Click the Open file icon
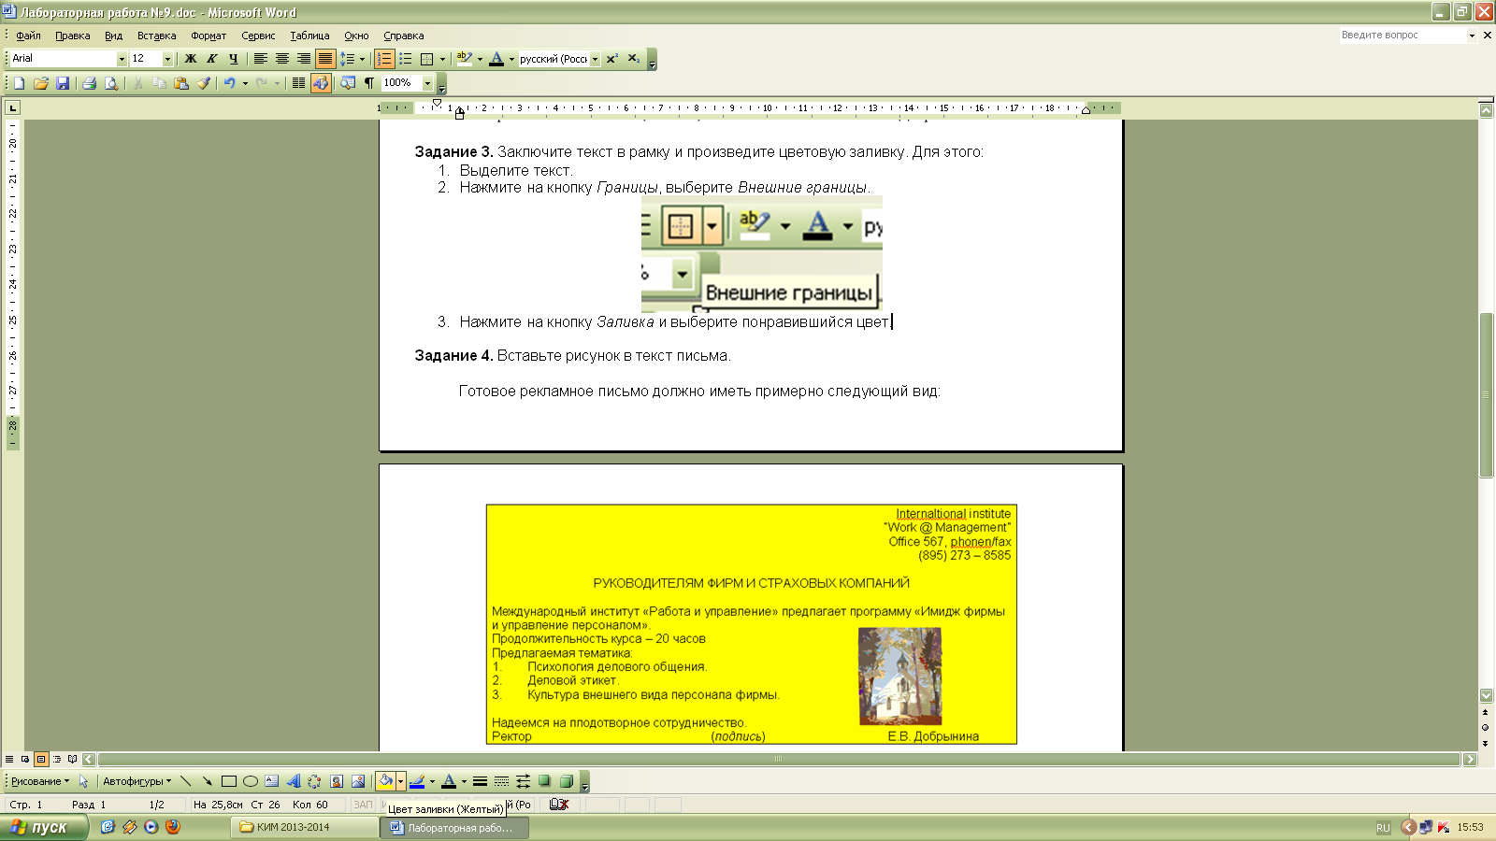Image resolution: width=1496 pixels, height=841 pixels. (40, 83)
